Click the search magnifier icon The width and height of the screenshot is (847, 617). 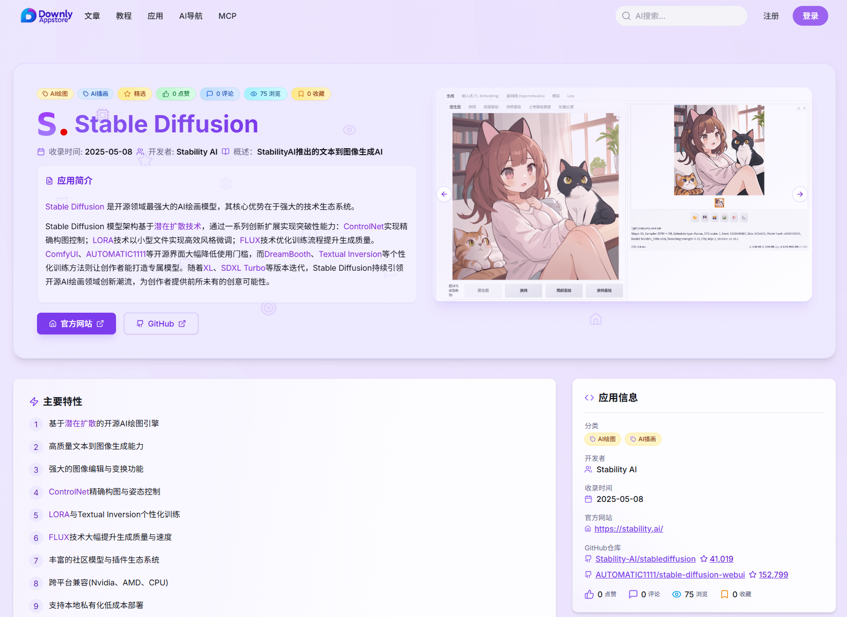[x=626, y=16]
